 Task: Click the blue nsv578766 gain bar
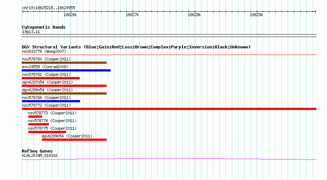(51, 101)
